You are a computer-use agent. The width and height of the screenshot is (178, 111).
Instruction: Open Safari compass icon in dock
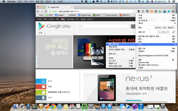pyautogui.click(x=60, y=107)
